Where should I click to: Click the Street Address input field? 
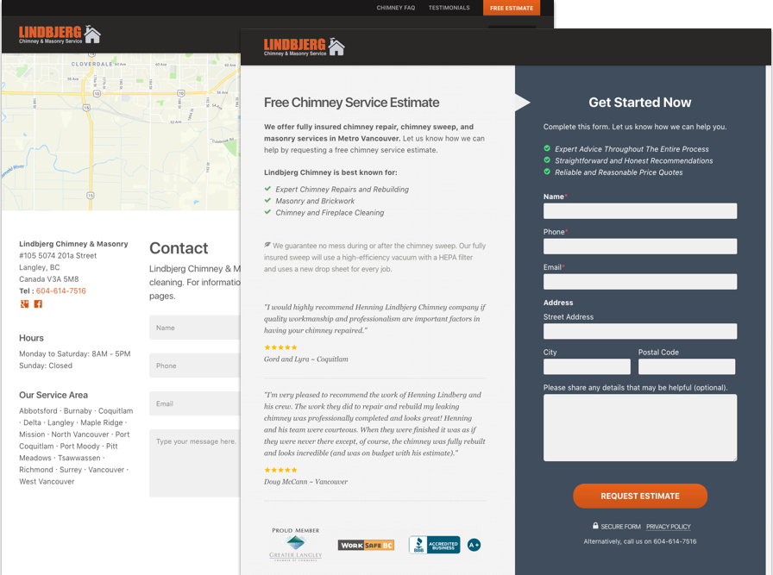[x=640, y=331]
